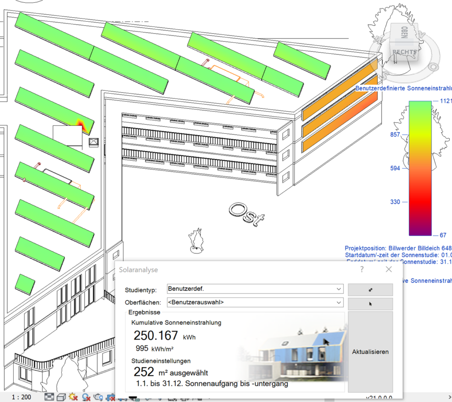Click the solar radiation color legend bar
The height and width of the screenshot is (402, 452).
click(420, 168)
